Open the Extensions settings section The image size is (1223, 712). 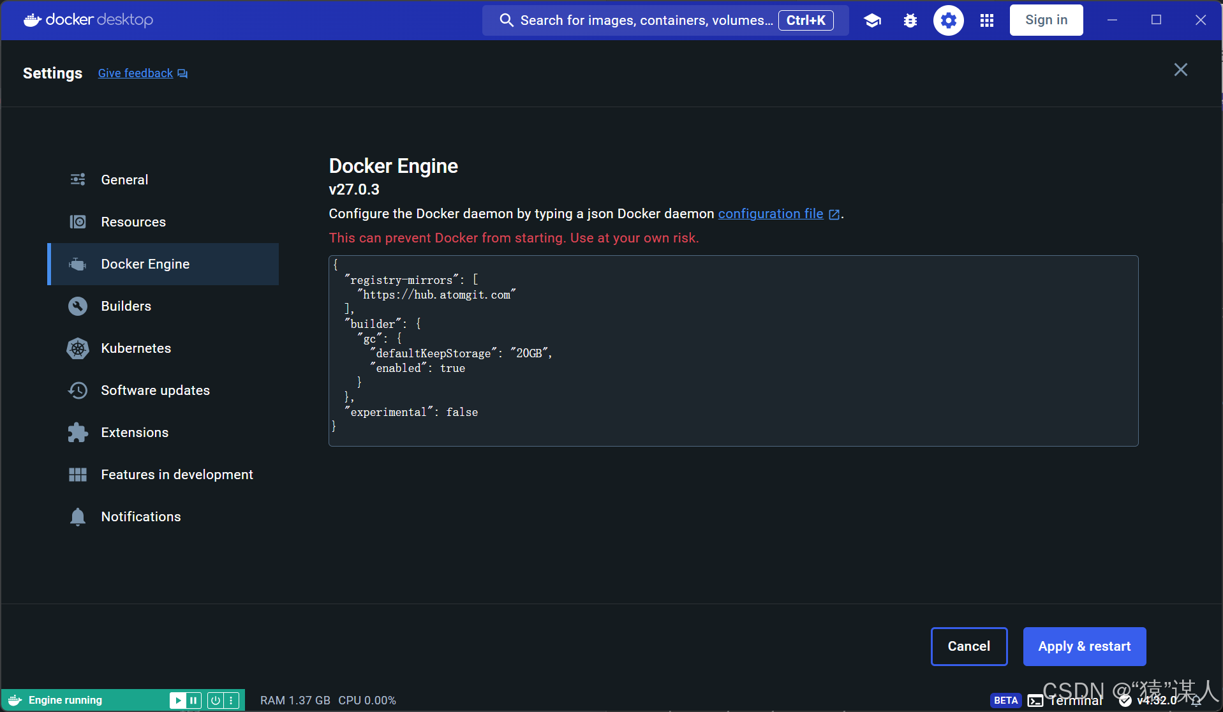coord(163,433)
